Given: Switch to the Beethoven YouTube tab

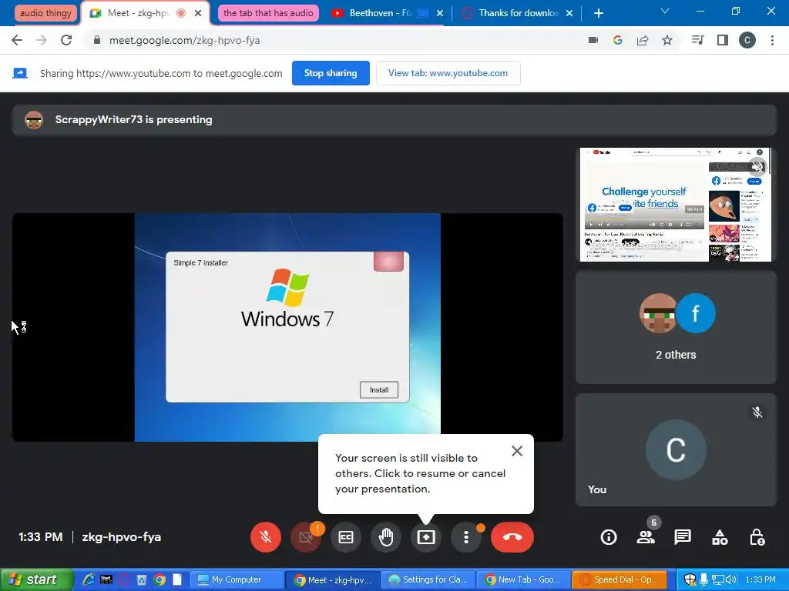Looking at the screenshot, I should [380, 13].
